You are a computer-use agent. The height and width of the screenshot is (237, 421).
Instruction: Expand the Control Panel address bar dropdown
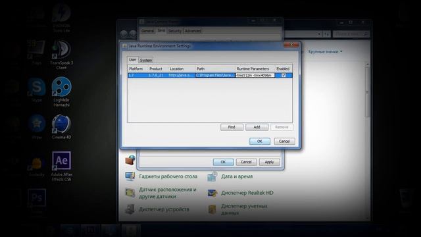(318, 34)
